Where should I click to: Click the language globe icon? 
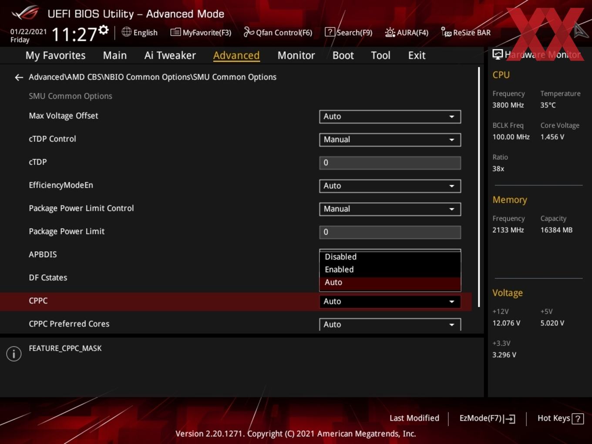click(126, 32)
